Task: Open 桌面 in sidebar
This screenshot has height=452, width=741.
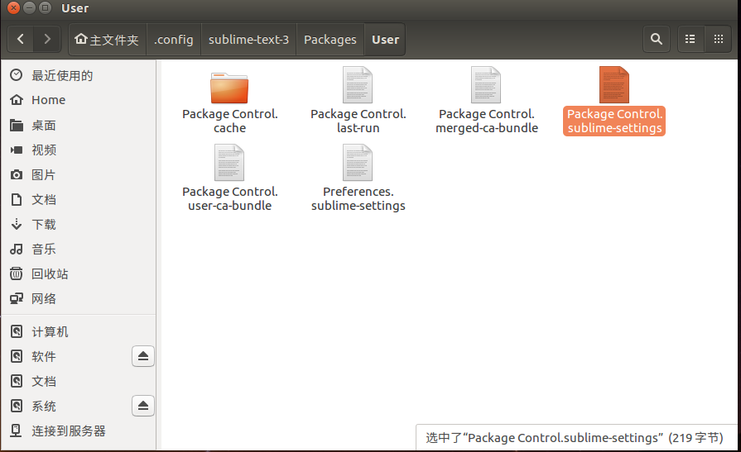Action: 78,126
